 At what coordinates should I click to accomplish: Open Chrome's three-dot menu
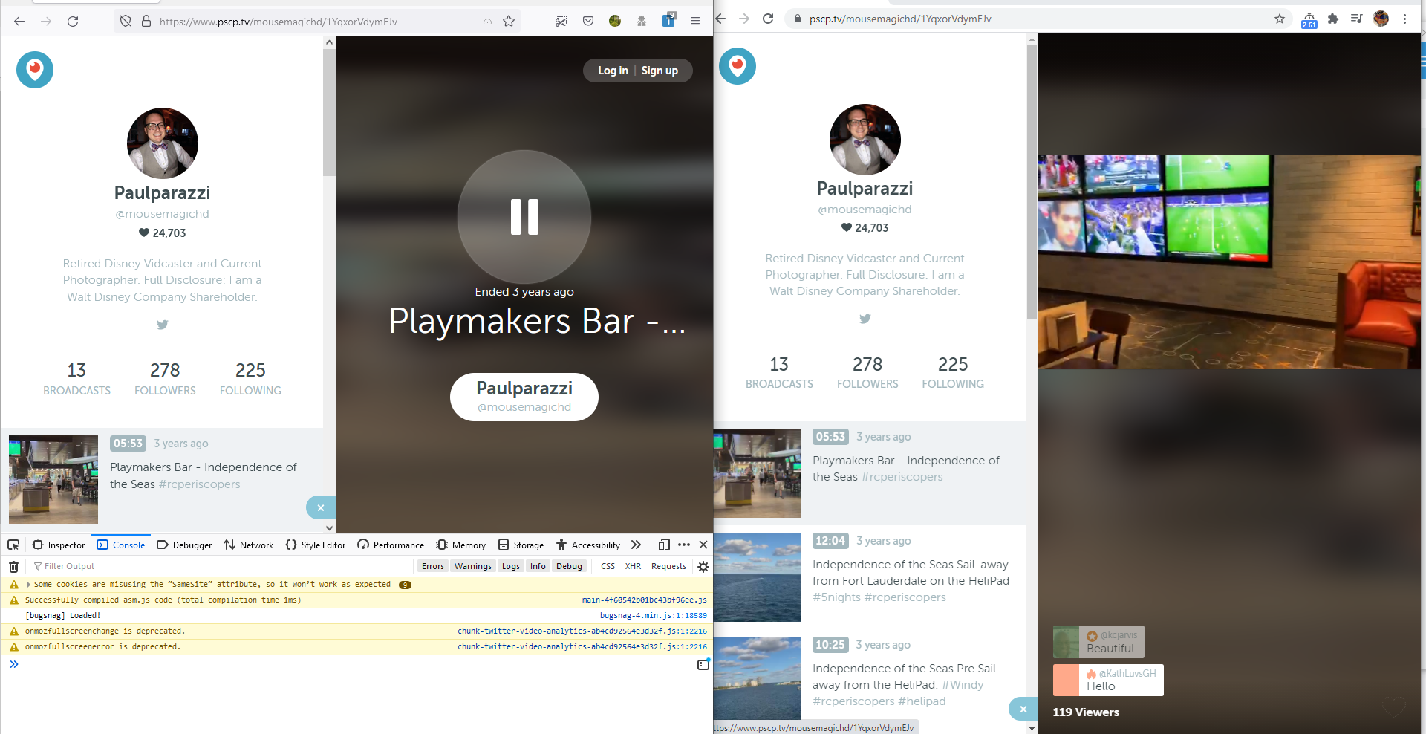pyautogui.click(x=1406, y=19)
